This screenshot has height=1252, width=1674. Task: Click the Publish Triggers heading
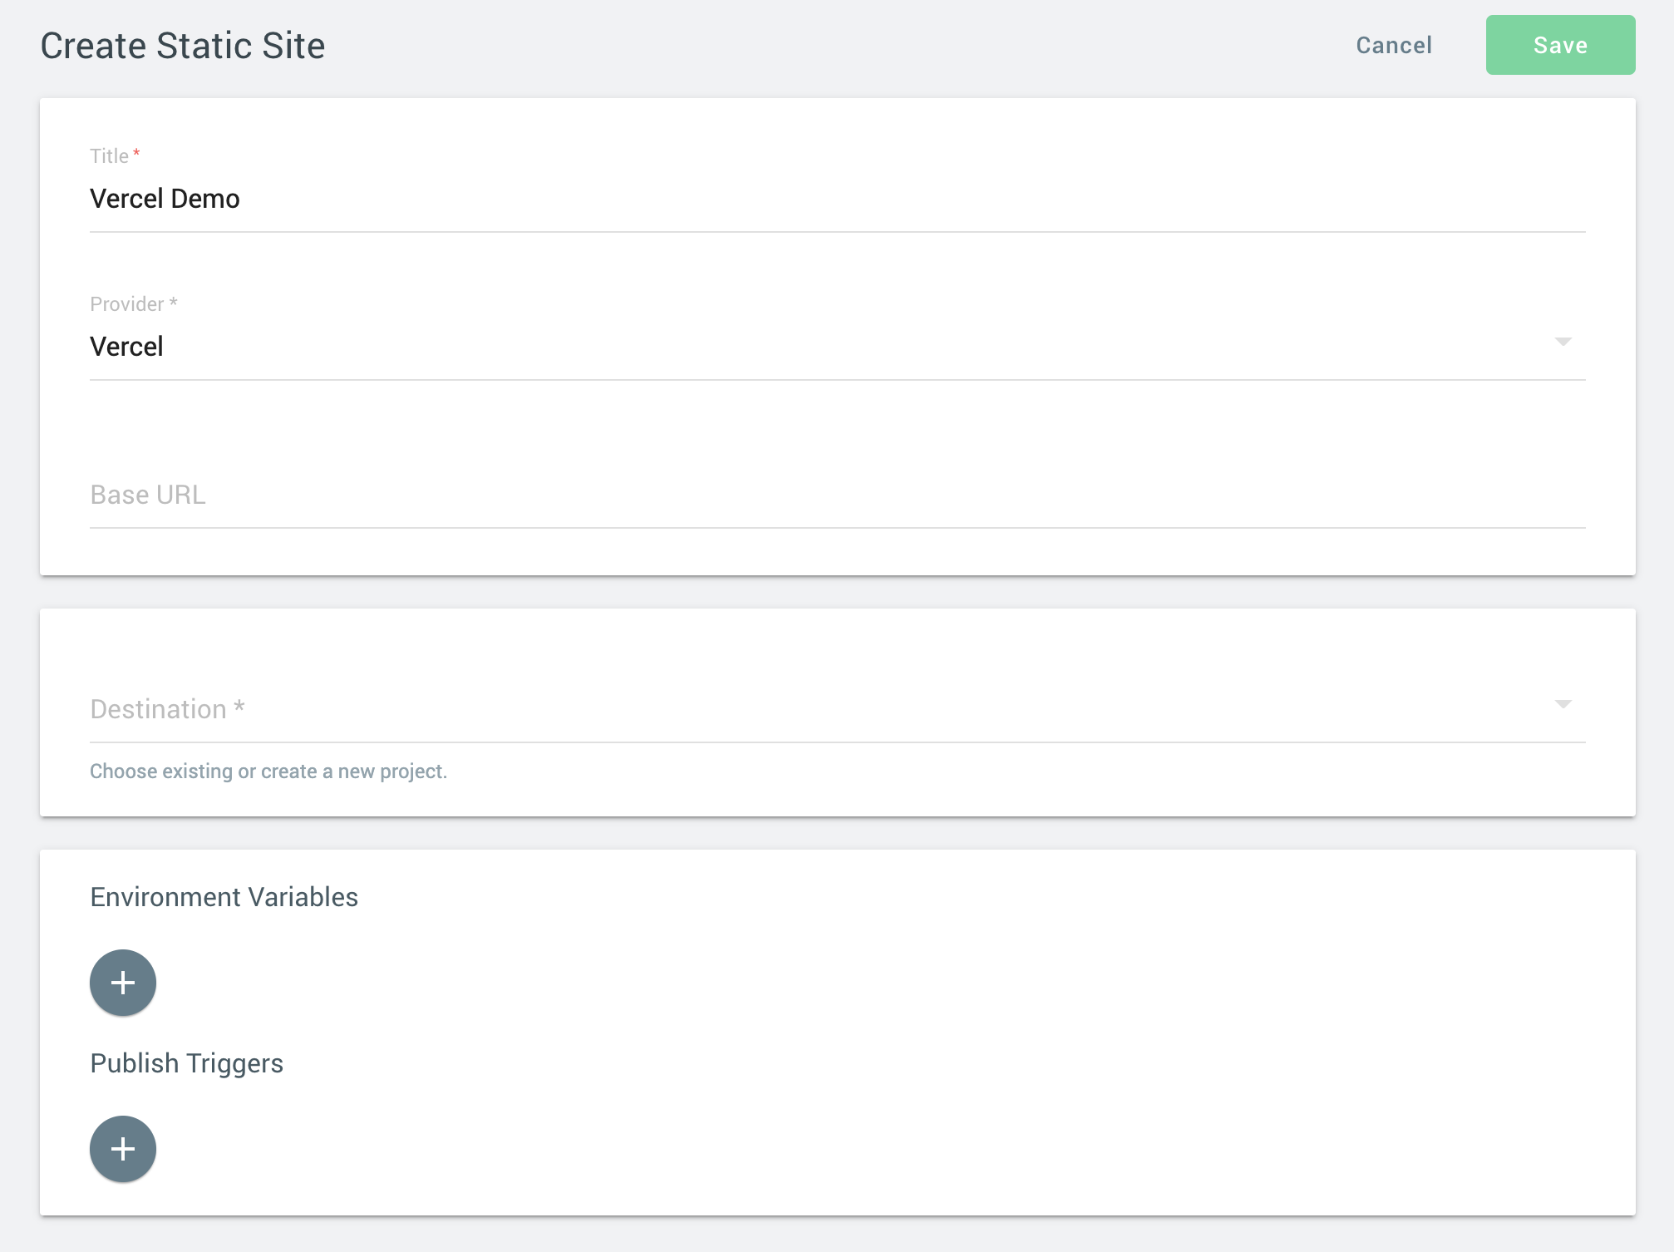(x=187, y=1063)
